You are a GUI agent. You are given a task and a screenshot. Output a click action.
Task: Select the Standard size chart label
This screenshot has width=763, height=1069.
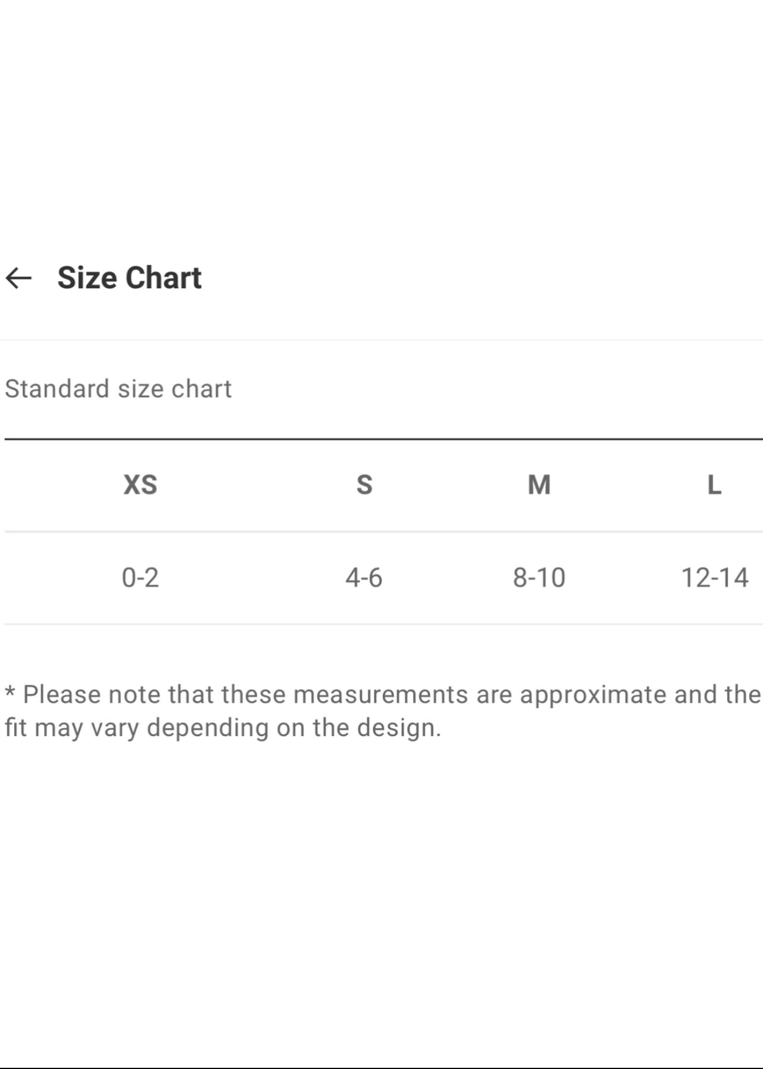click(118, 389)
